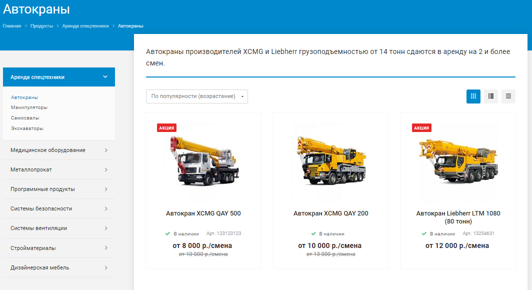Viewport: 532px width, 290px height.
Task: Click crossed-out price от 13 000 р./смена
Action: coord(331,254)
